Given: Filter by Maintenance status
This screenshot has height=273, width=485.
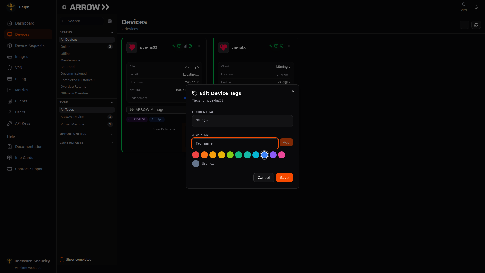Looking at the screenshot, I should point(87,60).
